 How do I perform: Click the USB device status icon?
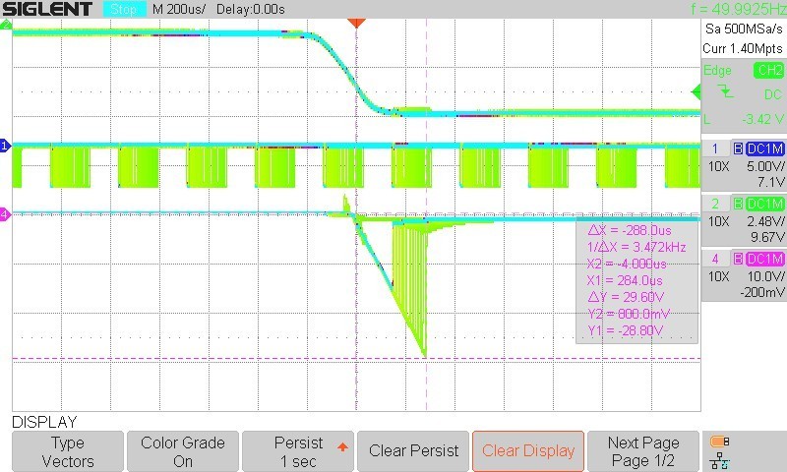point(719,442)
